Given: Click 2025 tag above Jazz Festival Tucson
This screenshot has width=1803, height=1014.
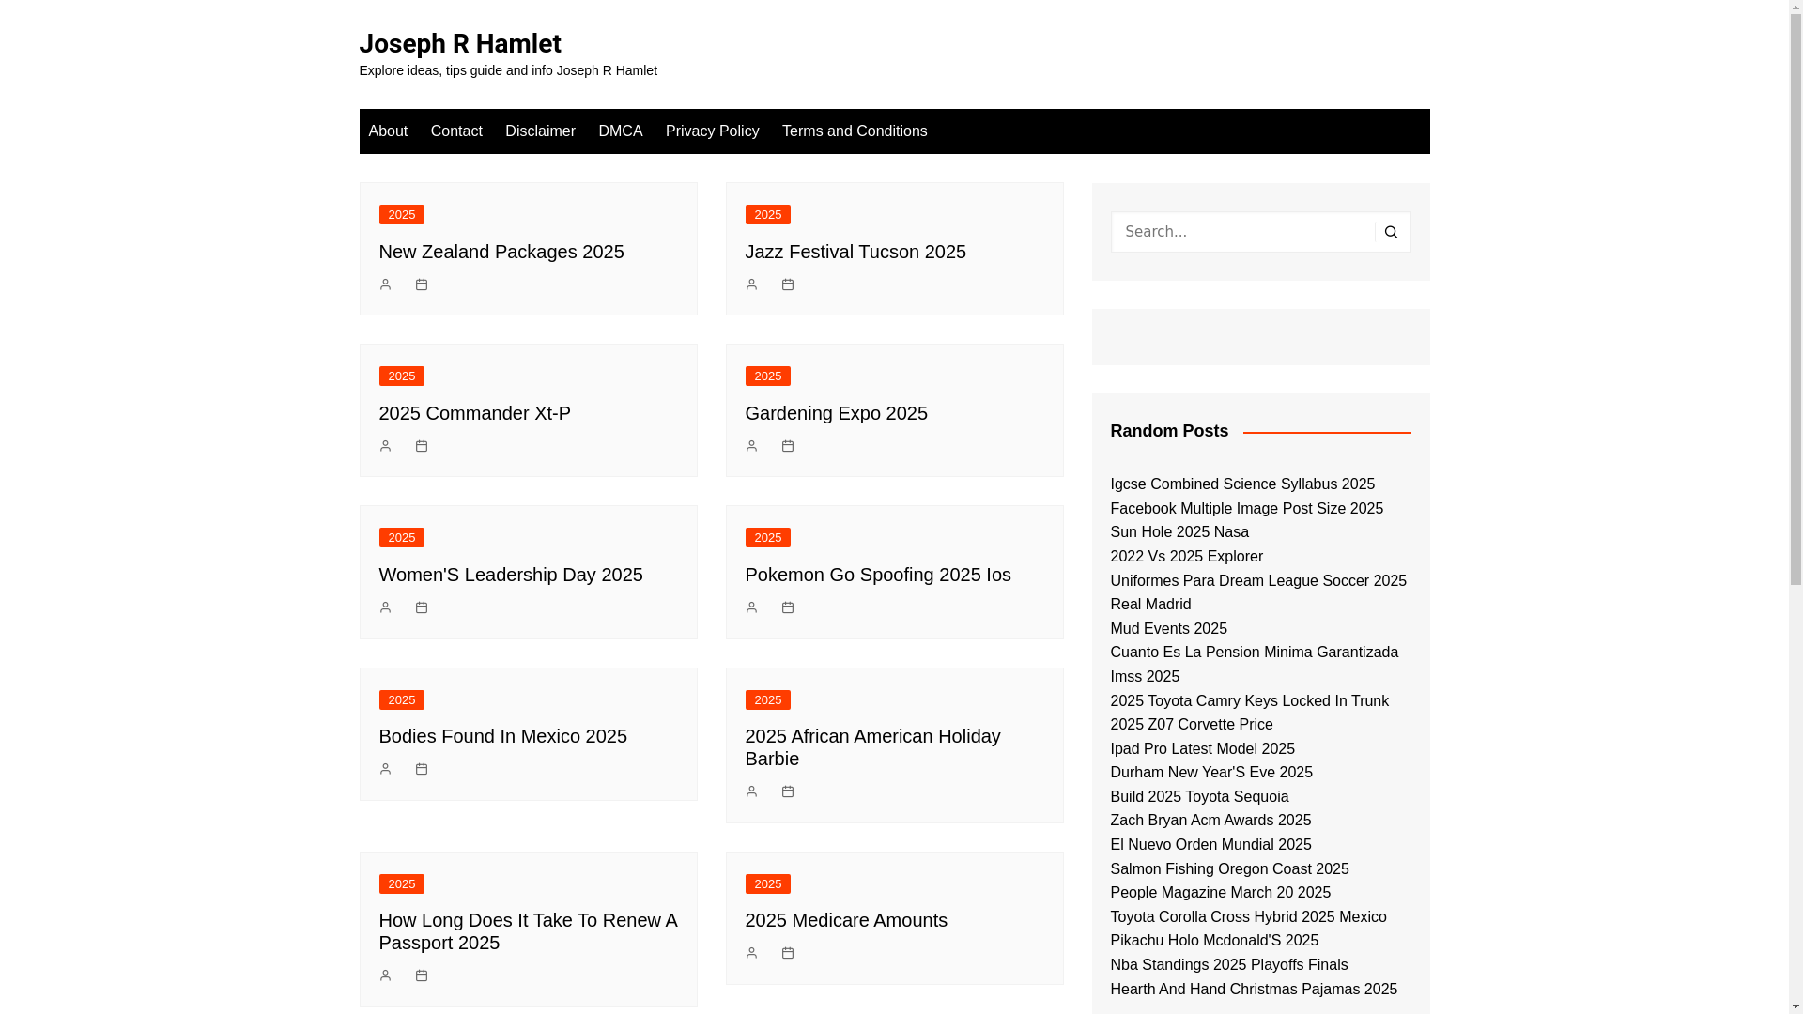Looking at the screenshot, I should pyautogui.click(x=768, y=215).
